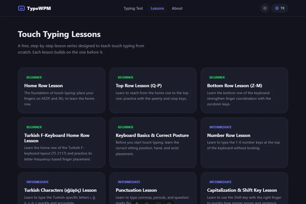This screenshot has height=204, width=306.
Task: Click BEGINNER badge on Keyboard Basics card
Action: click(125, 127)
